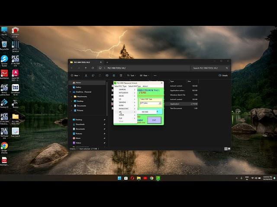Viewport: 277px width, 207px height.
Task: Open AutoCAD 2023 desktop shortcut
Action: 16,75
